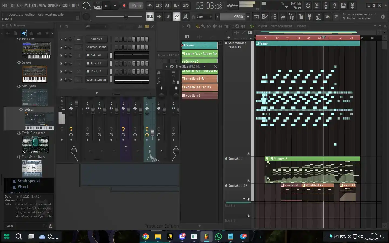389x243 pixels.
Task: Select the Playlist mute tool
Action: coord(214,26)
